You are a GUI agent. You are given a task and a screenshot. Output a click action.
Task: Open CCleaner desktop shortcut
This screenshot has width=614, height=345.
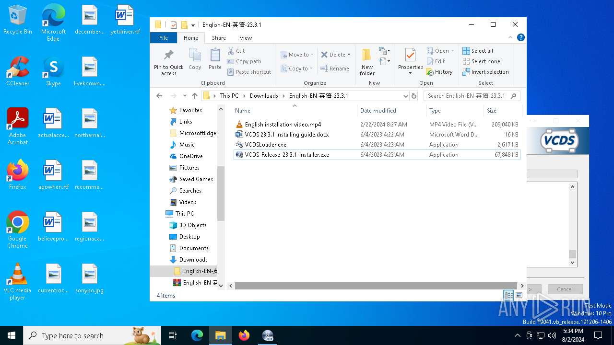(x=18, y=71)
